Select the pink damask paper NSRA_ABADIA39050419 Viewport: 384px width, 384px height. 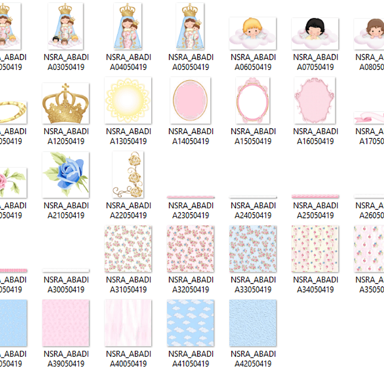coord(66,323)
